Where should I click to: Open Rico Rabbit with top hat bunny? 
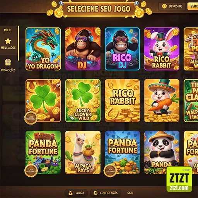(x=162, y=49)
